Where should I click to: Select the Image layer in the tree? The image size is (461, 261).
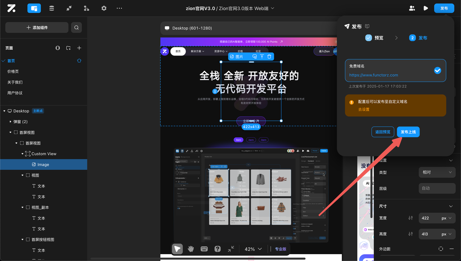coord(43,165)
